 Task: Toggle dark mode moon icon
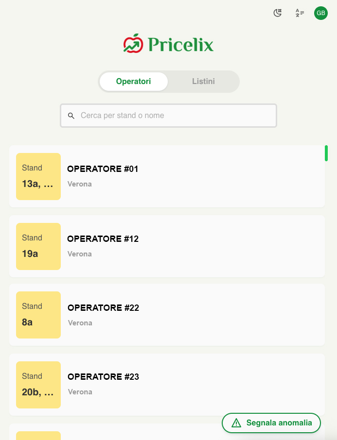[278, 13]
